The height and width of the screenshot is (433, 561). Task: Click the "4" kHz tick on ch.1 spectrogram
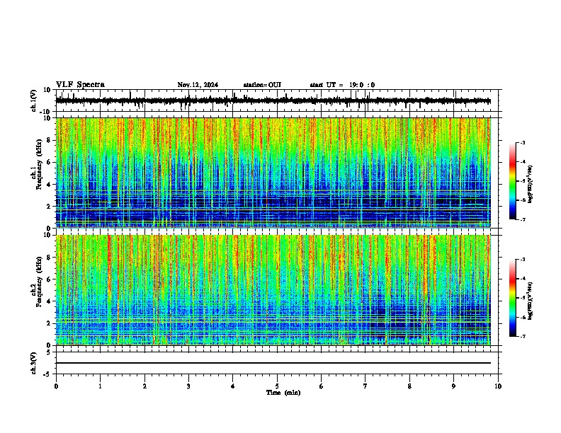(49, 185)
